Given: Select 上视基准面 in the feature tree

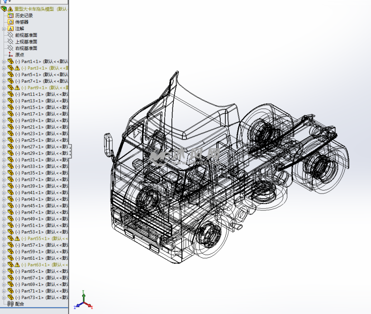Looking at the screenshot, I should coord(26,42).
